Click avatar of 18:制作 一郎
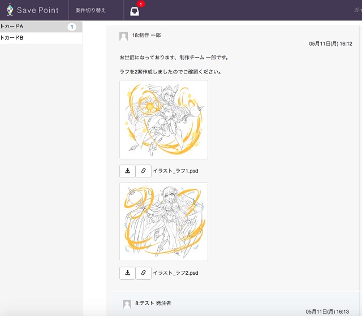This screenshot has width=362, height=316. coord(123,36)
